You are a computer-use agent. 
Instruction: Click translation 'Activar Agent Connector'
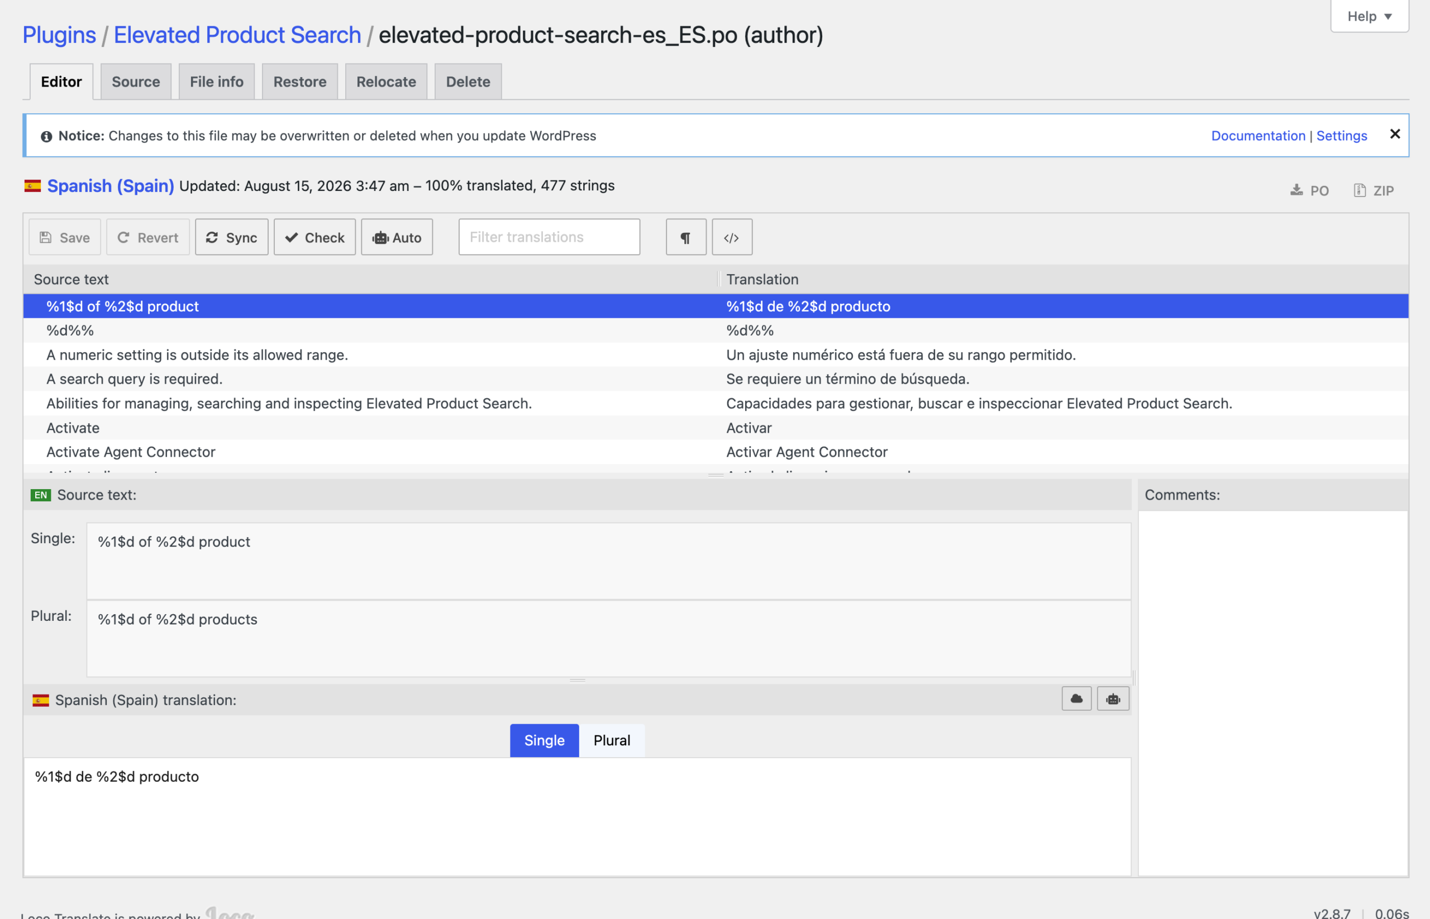(807, 452)
